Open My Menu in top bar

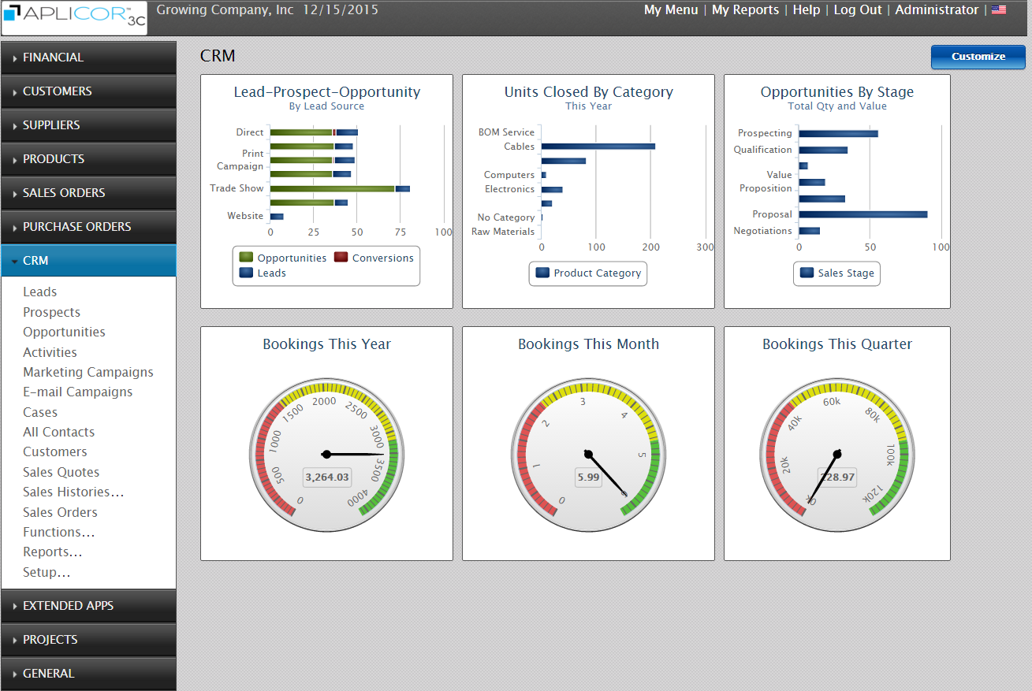pyautogui.click(x=671, y=10)
